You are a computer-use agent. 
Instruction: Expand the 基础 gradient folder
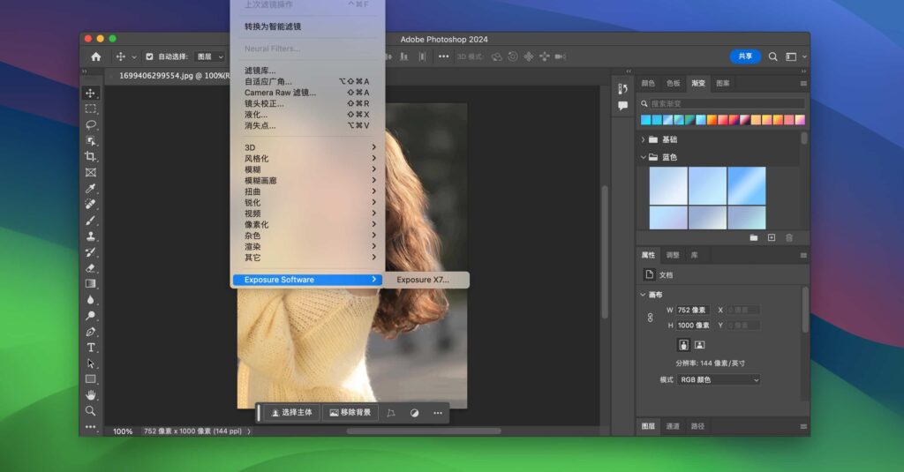(643, 139)
